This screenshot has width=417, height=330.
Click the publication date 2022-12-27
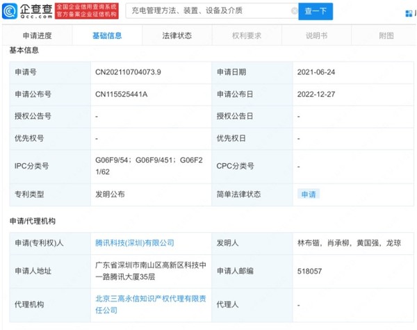point(316,94)
